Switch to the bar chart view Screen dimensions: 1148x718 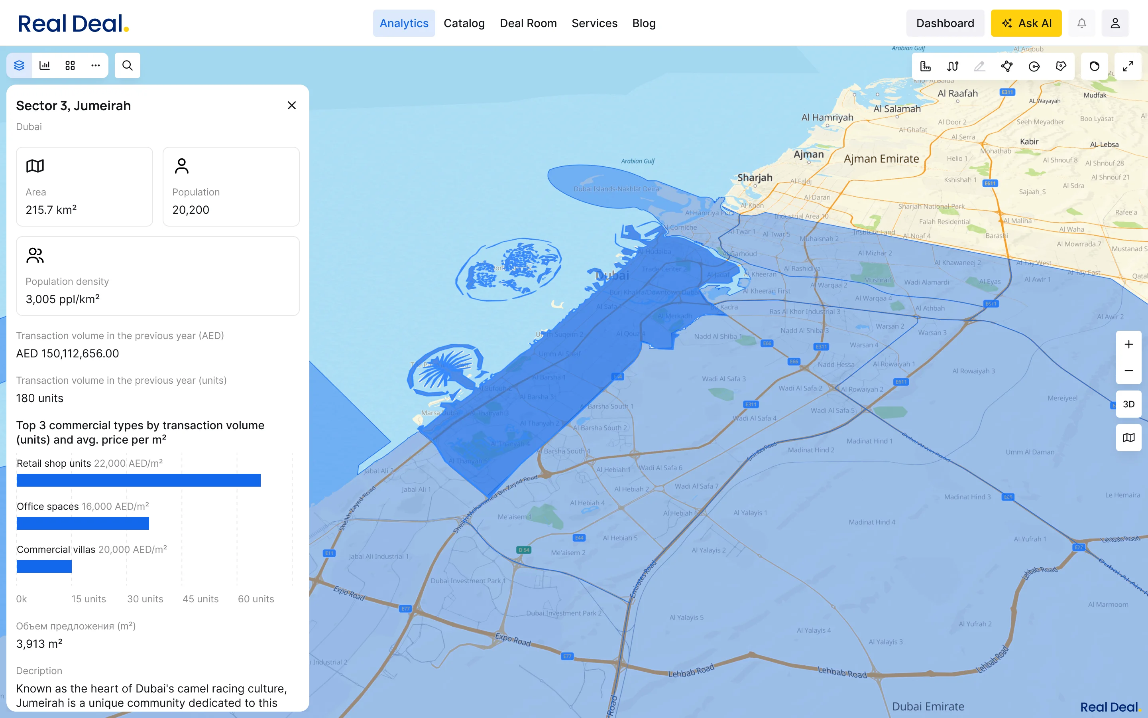45,65
